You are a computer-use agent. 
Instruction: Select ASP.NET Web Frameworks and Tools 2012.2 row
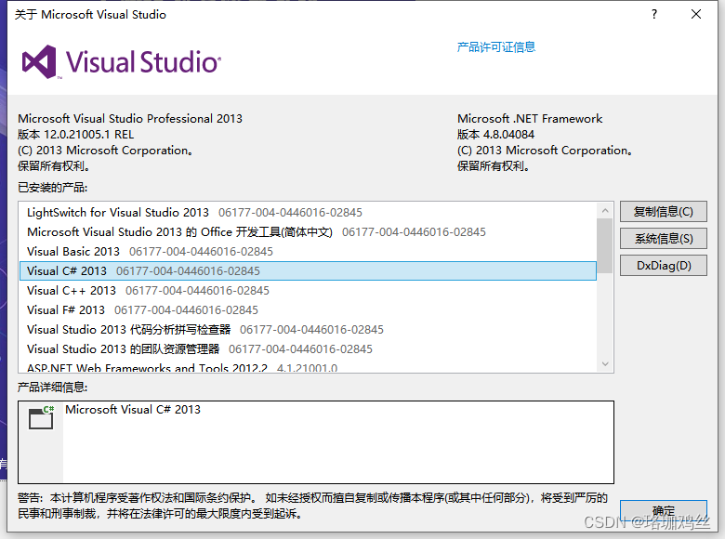(308, 367)
